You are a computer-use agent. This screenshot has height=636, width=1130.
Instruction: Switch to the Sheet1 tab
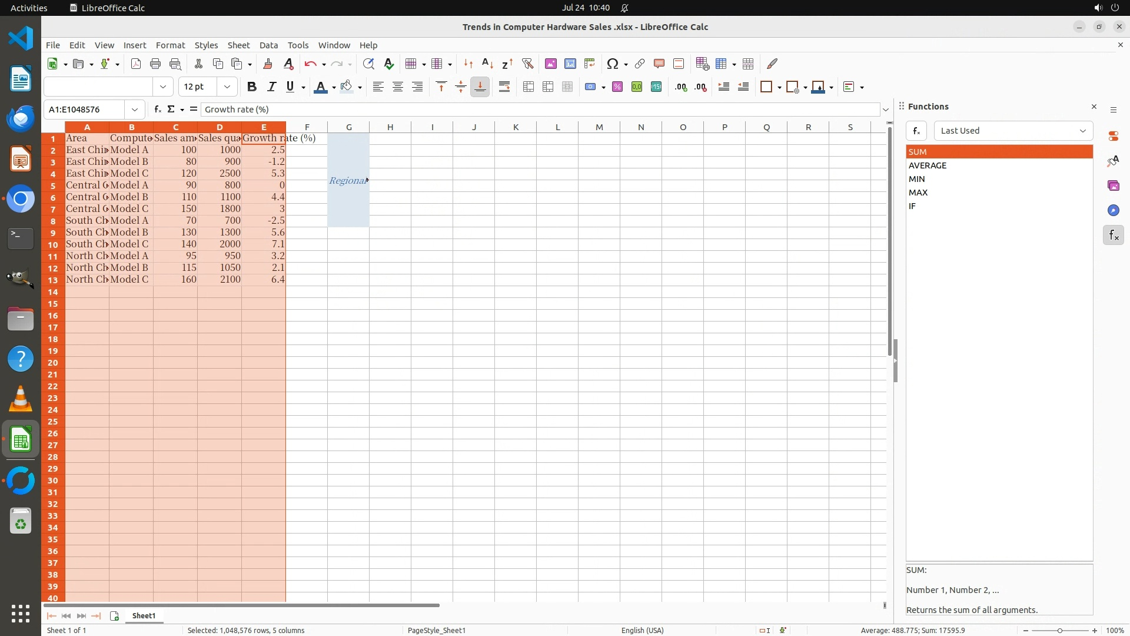144,616
